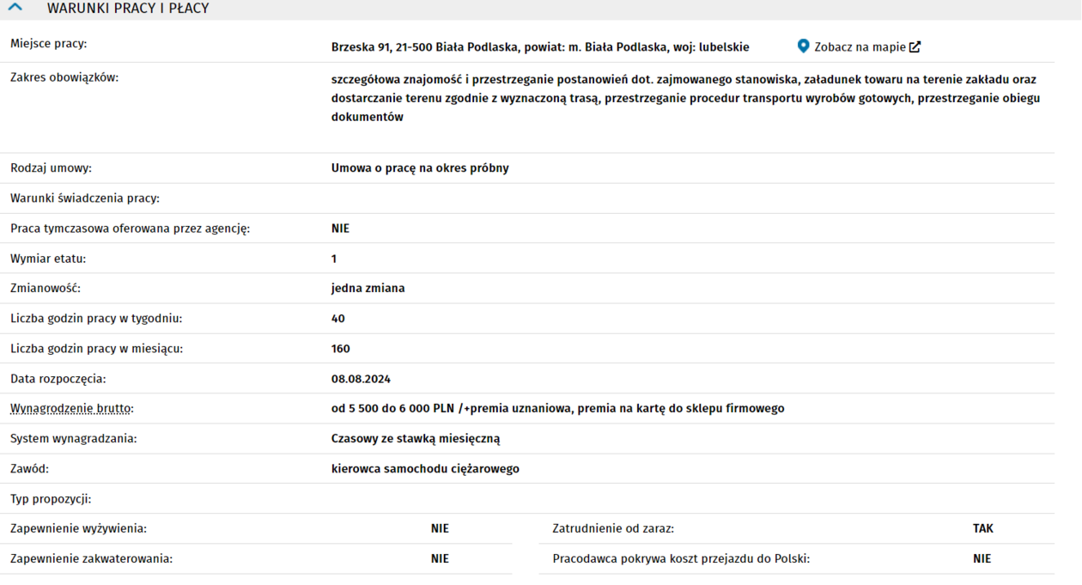Click the kierowca samochodu ciężarowego occupation value

[x=425, y=469]
